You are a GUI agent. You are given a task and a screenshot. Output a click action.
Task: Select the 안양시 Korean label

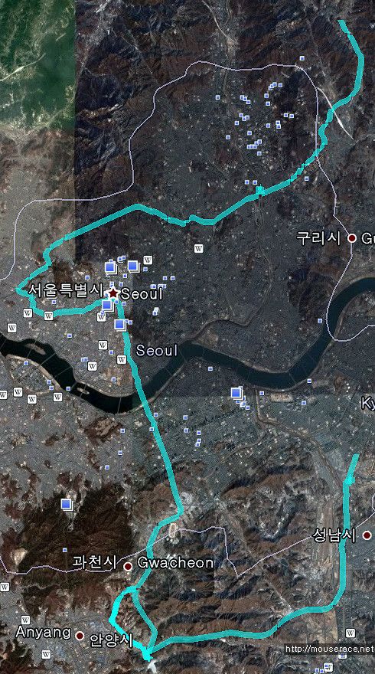[111, 640]
